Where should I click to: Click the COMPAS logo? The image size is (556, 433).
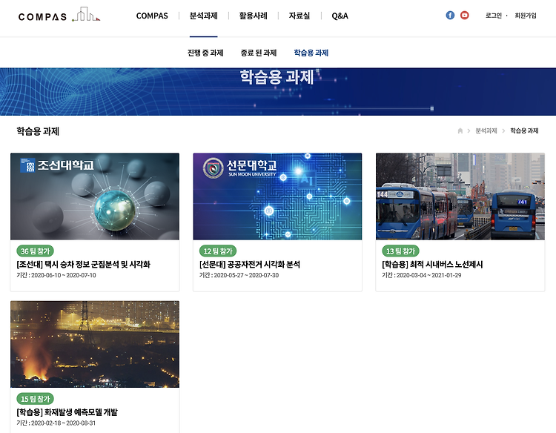click(59, 15)
